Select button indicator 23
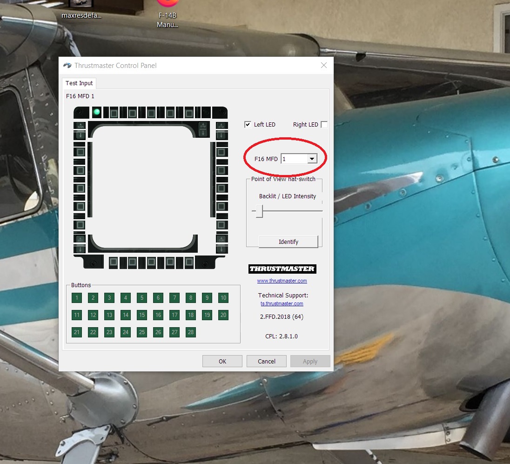Viewport: 510px width, 464px height. pyautogui.click(x=109, y=332)
